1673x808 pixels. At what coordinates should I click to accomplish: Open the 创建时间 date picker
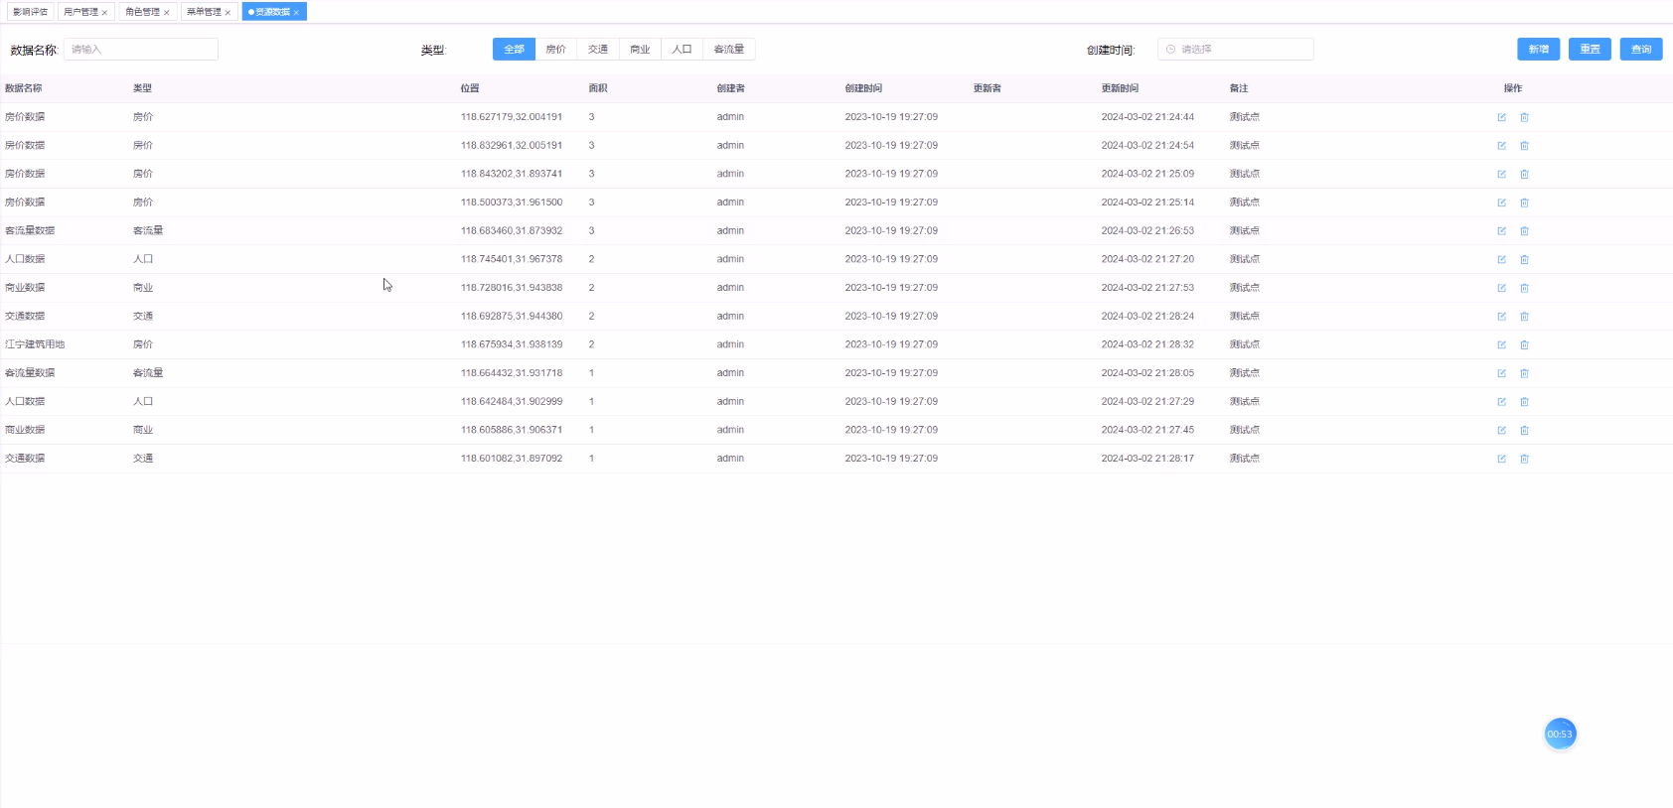click(1235, 50)
